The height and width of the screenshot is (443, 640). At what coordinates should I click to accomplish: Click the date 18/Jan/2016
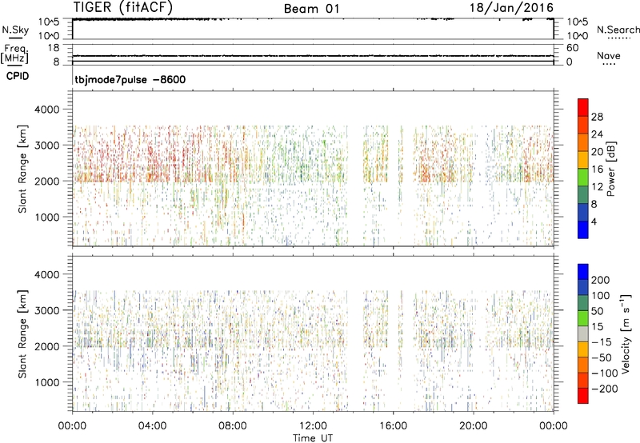[x=511, y=7]
